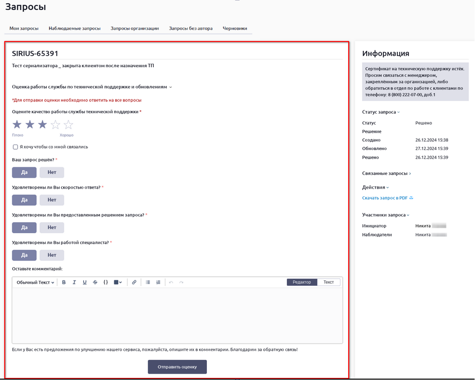The image size is (475, 380).
Task: Insert a hyperlink in the comment
Action: point(134,282)
